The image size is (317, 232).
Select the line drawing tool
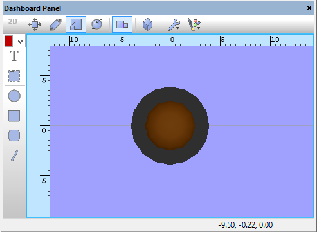tap(14, 156)
